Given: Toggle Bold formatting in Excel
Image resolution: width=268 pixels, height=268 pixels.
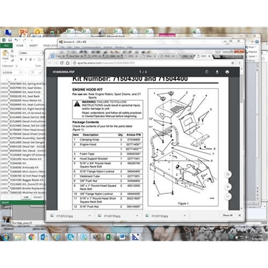Looking at the screenshot, I should coord(21,59).
